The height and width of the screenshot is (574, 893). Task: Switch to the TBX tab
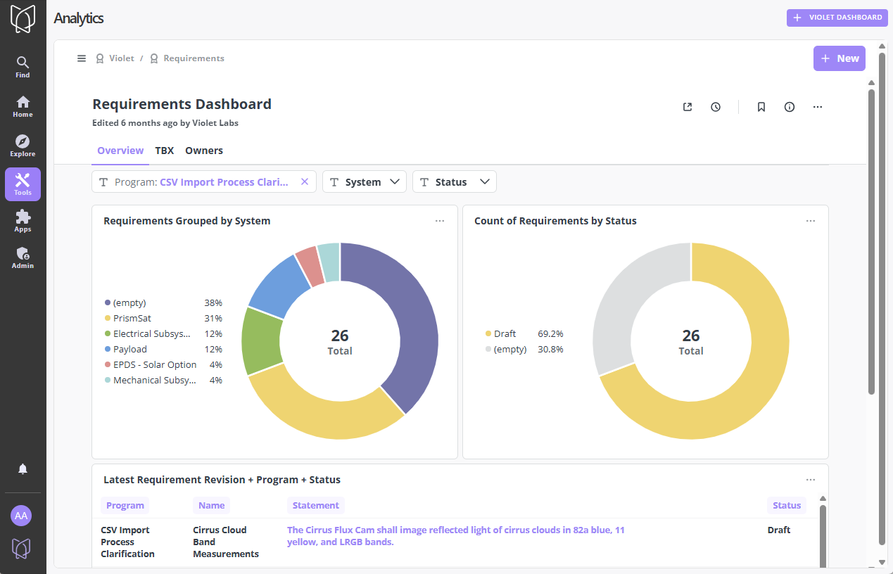tap(164, 151)
